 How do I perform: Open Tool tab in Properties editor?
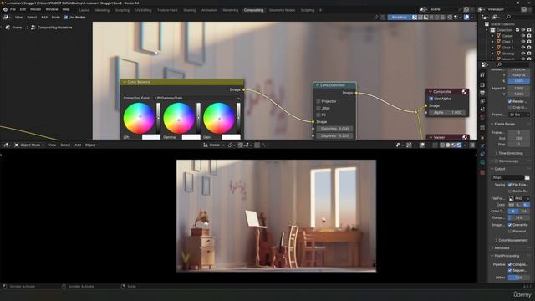tap(482, 75)
